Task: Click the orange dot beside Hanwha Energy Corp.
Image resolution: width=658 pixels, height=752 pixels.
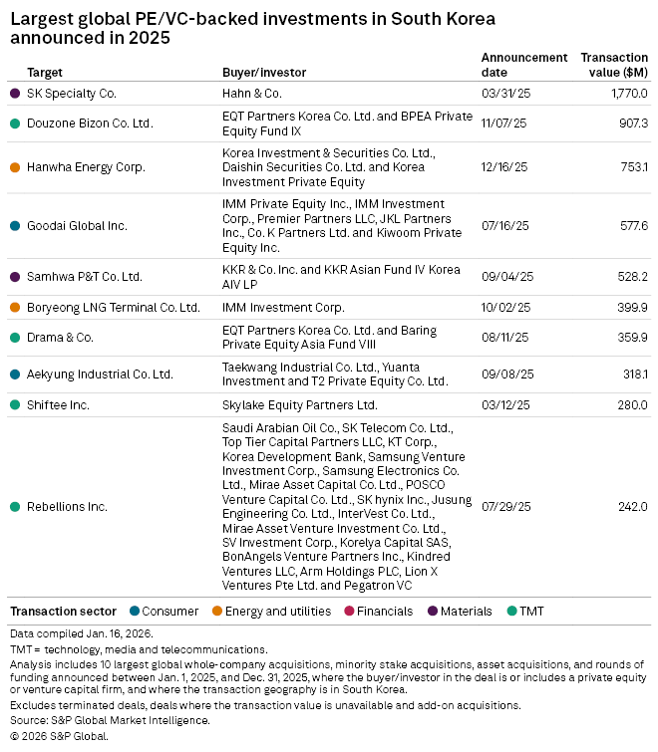Action: (14, 166)
